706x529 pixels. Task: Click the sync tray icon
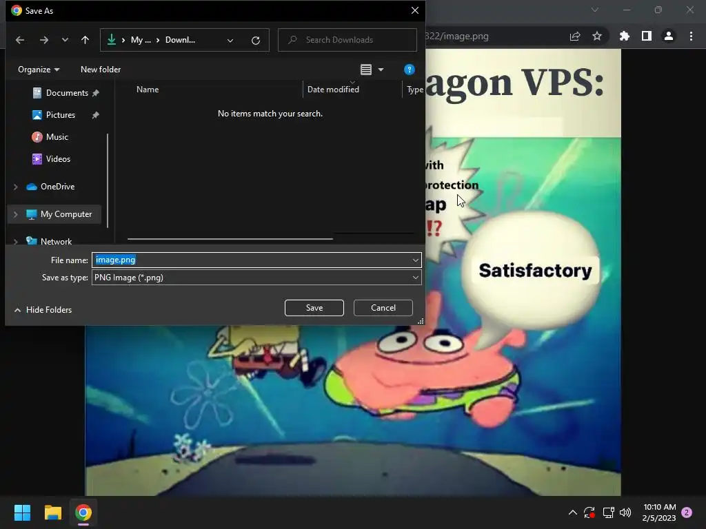589,512
